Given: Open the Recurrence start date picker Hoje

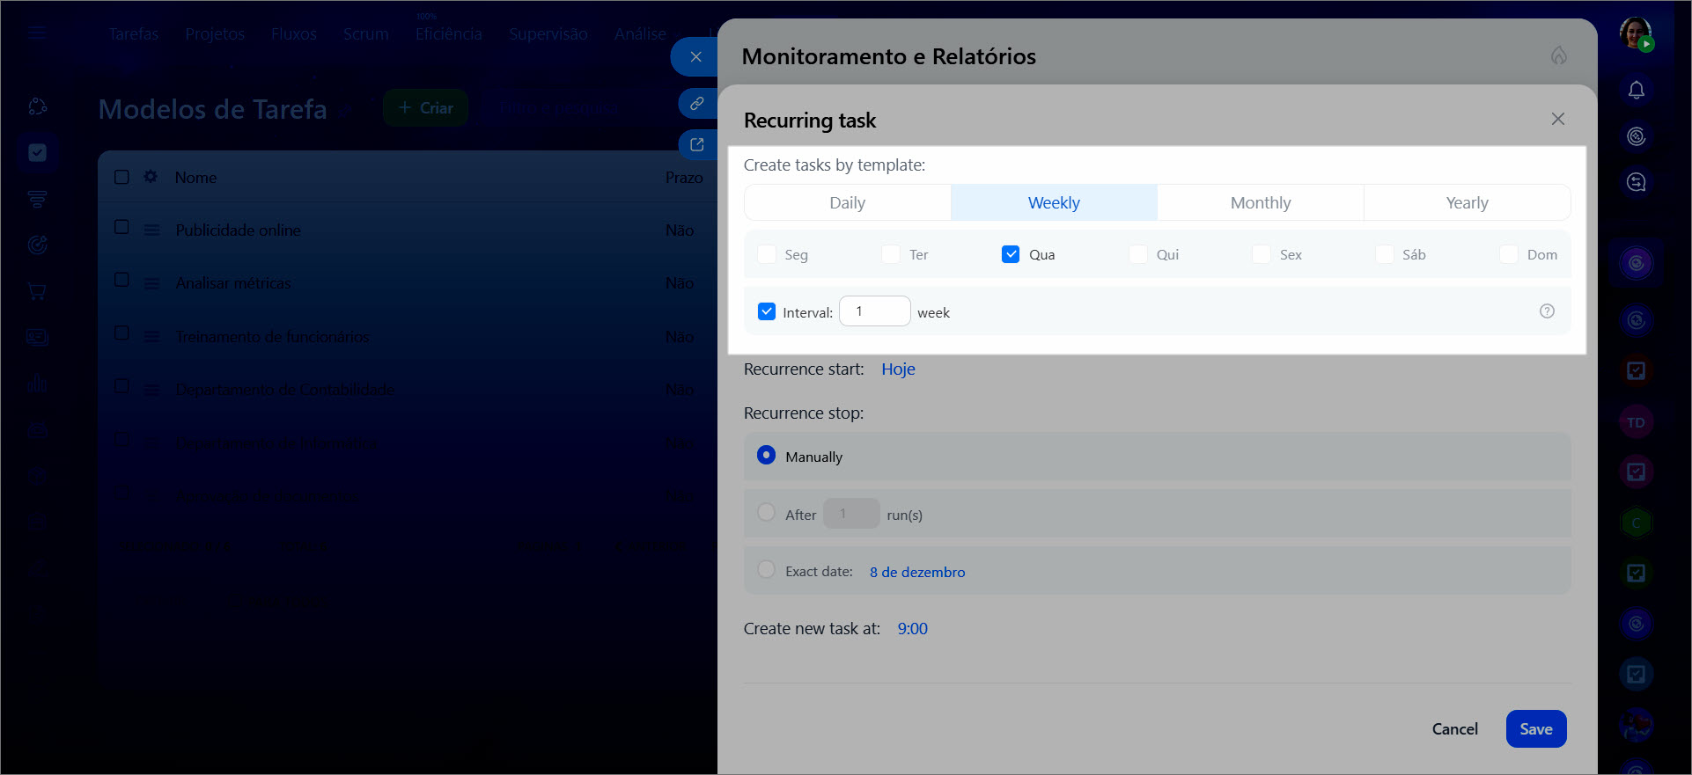Looking at the screenshot, I should 898,369.
